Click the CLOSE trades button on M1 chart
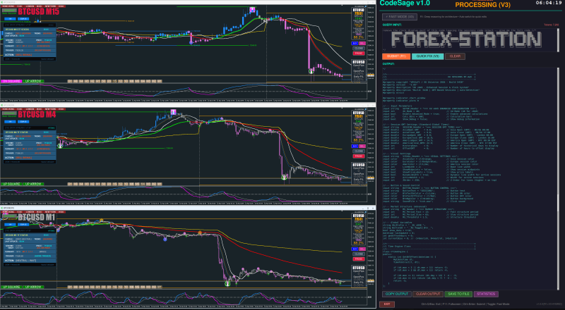565x310 pixels. click(x=359, y=254)
